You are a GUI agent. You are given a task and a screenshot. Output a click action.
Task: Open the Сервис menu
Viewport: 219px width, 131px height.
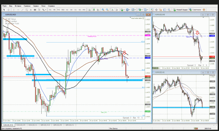pos(36,6)
